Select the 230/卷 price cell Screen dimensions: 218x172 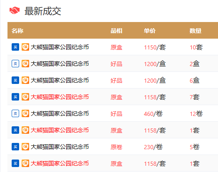(x=153, y=147)
